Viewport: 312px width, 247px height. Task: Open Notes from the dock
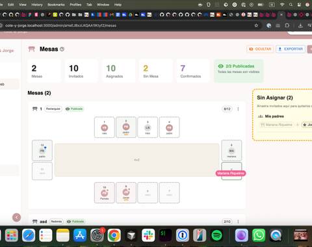point(63,235)
